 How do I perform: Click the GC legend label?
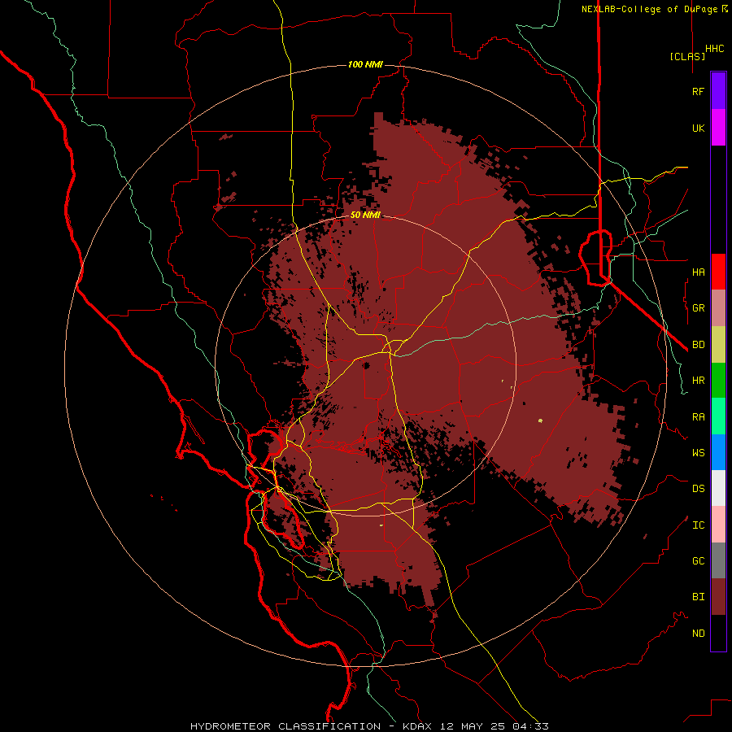tap(698, 561)
